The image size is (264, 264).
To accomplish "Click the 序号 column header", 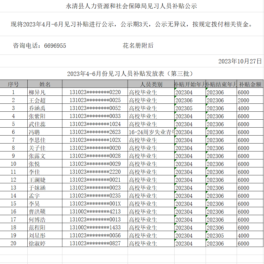I will click(x=13, y=84).
